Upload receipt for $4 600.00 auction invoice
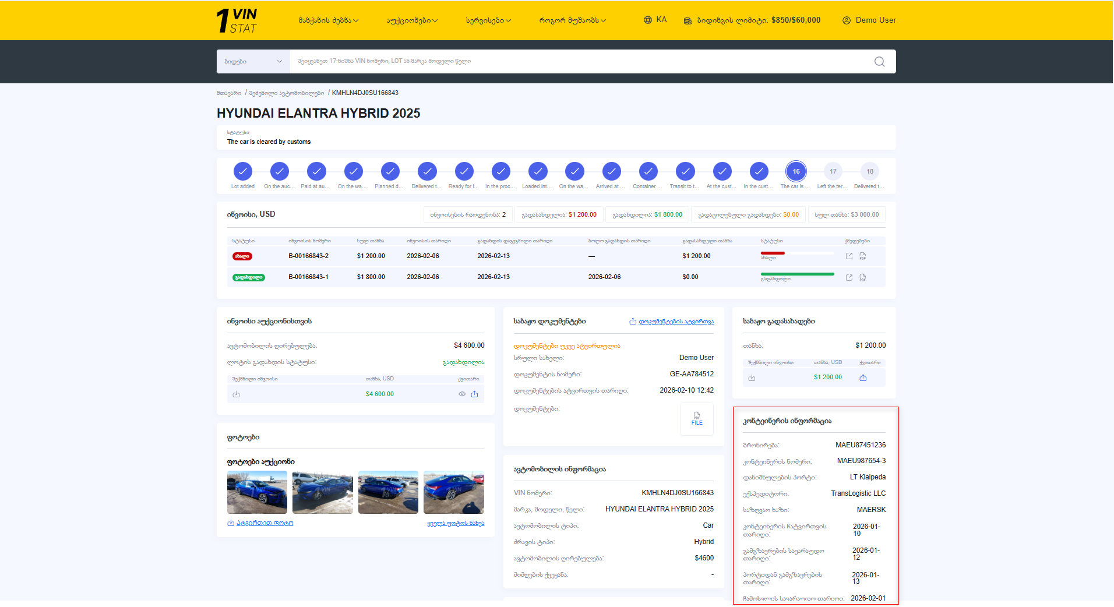1114x607 pixels. [x=474, y=394]
